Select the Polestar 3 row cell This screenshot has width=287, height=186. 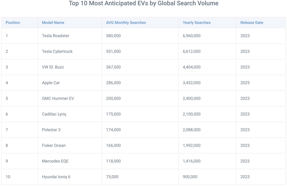pyautogui.click(x=51, y=130)
